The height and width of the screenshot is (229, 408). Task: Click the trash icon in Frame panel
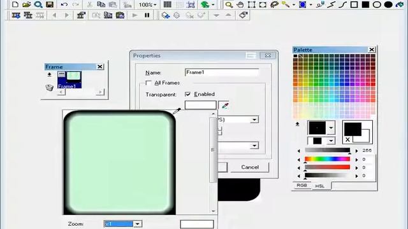[49, 88]
